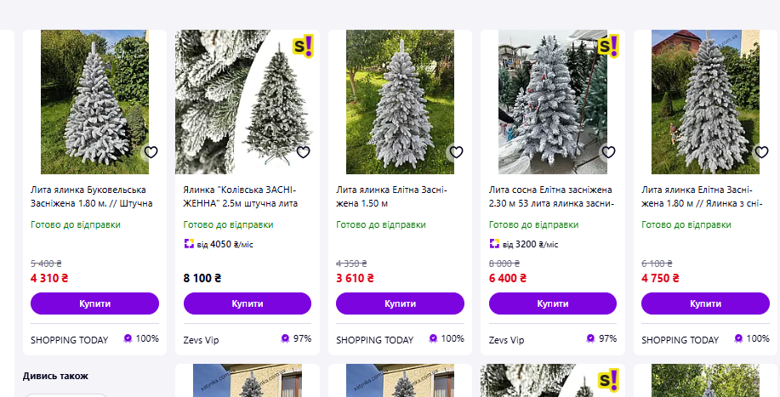Favorite the Буковельська 1.80 м tree listing

[151, 152]
